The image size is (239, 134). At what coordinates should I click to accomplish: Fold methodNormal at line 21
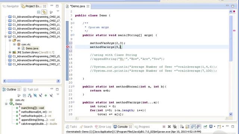click(74, 86)
